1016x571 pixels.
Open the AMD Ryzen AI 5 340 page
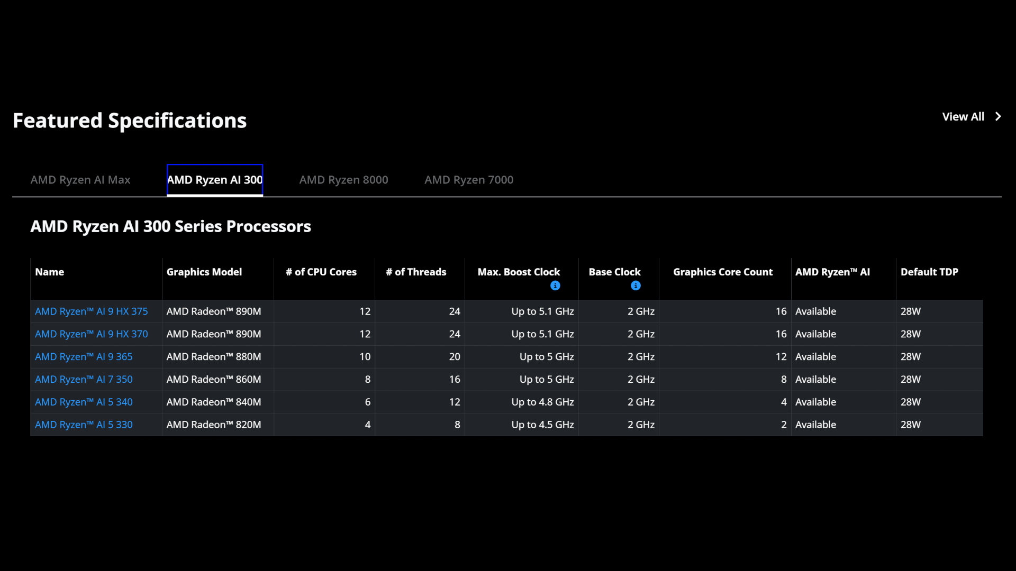point(83,402)
